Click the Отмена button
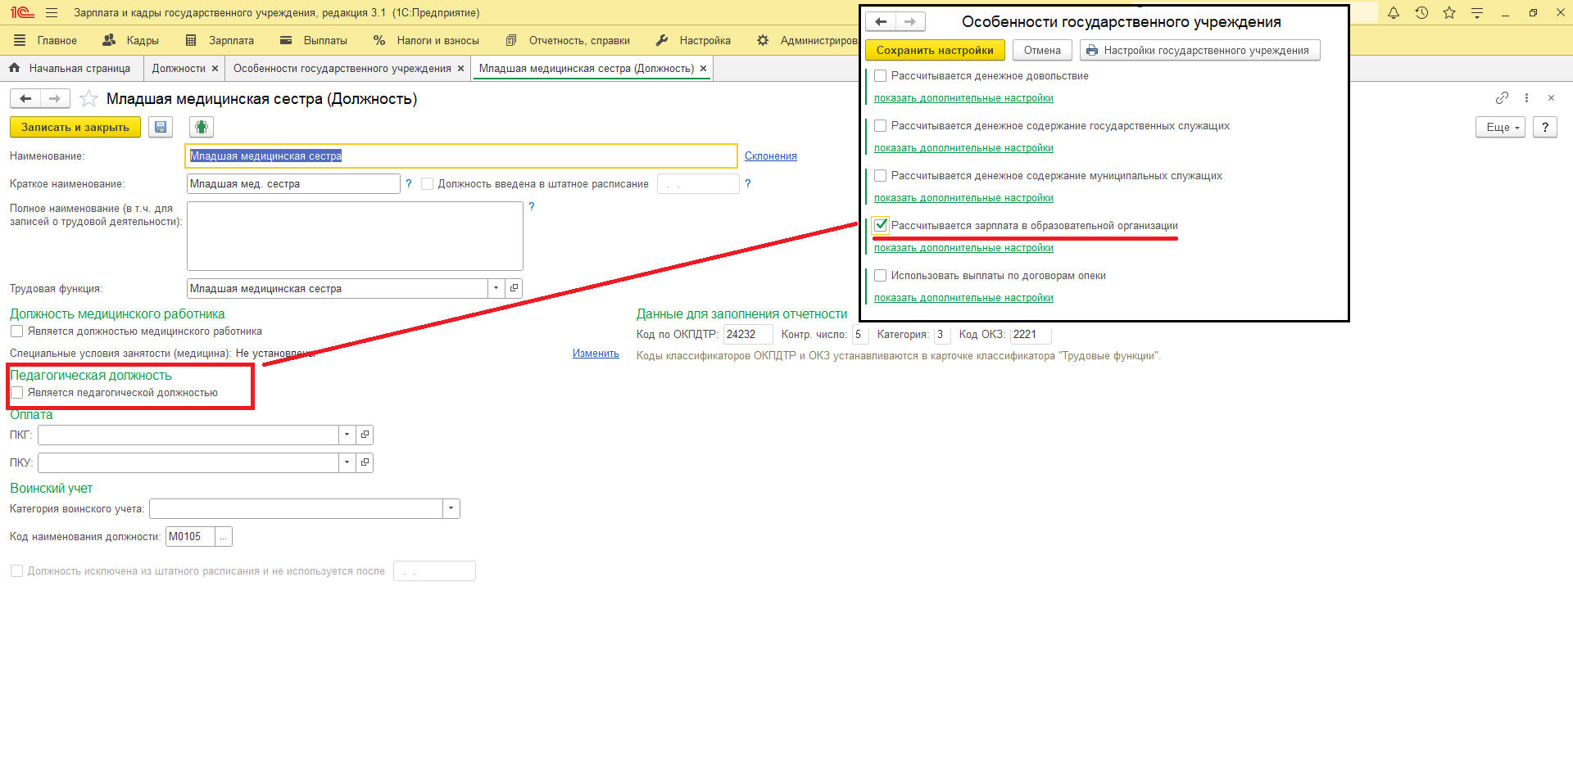Viewport: 1573px width, 771px height. (1042, 50)
